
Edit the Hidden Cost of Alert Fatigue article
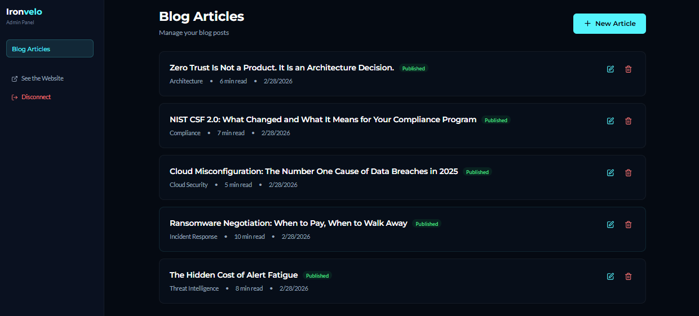610,277
